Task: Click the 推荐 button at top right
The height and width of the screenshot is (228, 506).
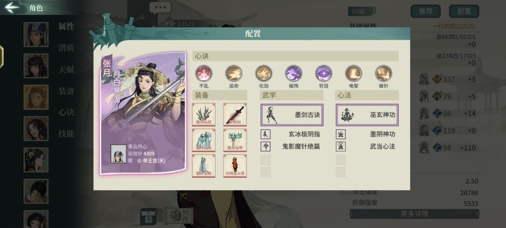Action: pyautogui.click(x=425, y=11)
